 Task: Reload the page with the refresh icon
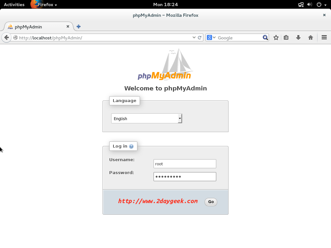pos(200,37)
